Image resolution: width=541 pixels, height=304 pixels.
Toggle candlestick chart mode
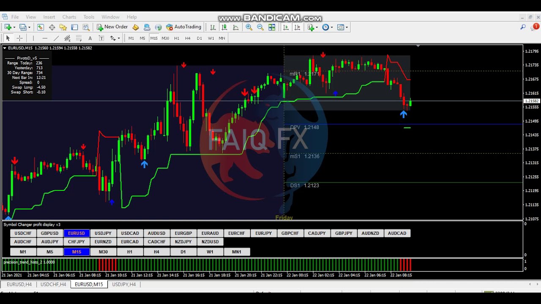tap(224, 27)
